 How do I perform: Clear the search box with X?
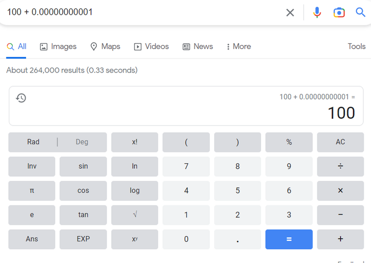[x=290, y=12]
